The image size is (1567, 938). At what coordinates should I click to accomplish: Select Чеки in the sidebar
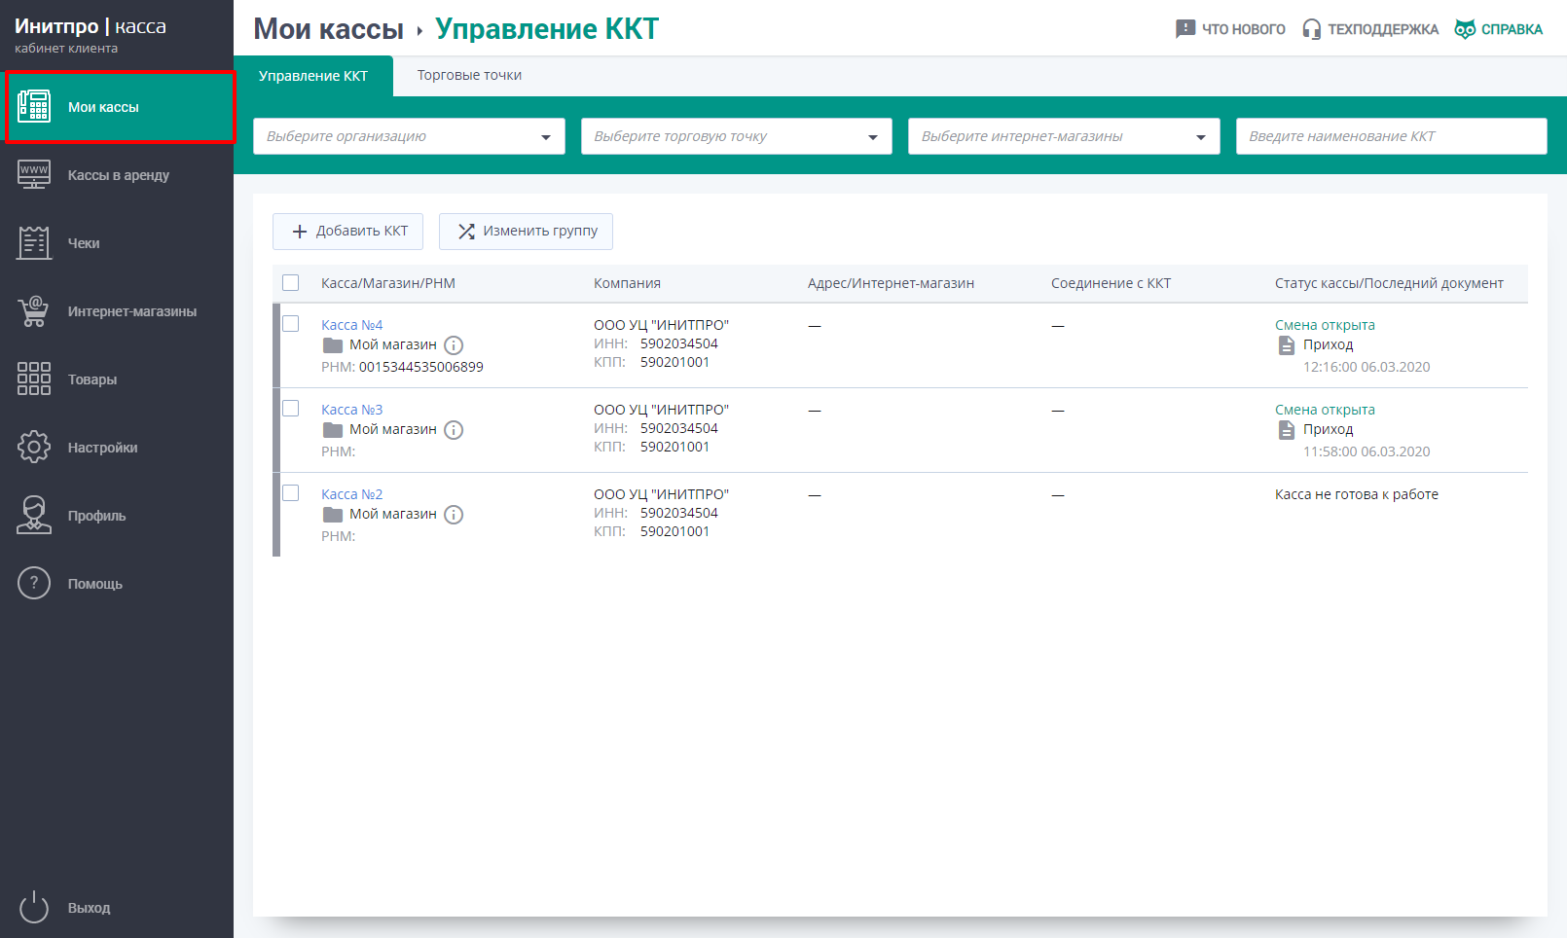(x=117, y=243)
